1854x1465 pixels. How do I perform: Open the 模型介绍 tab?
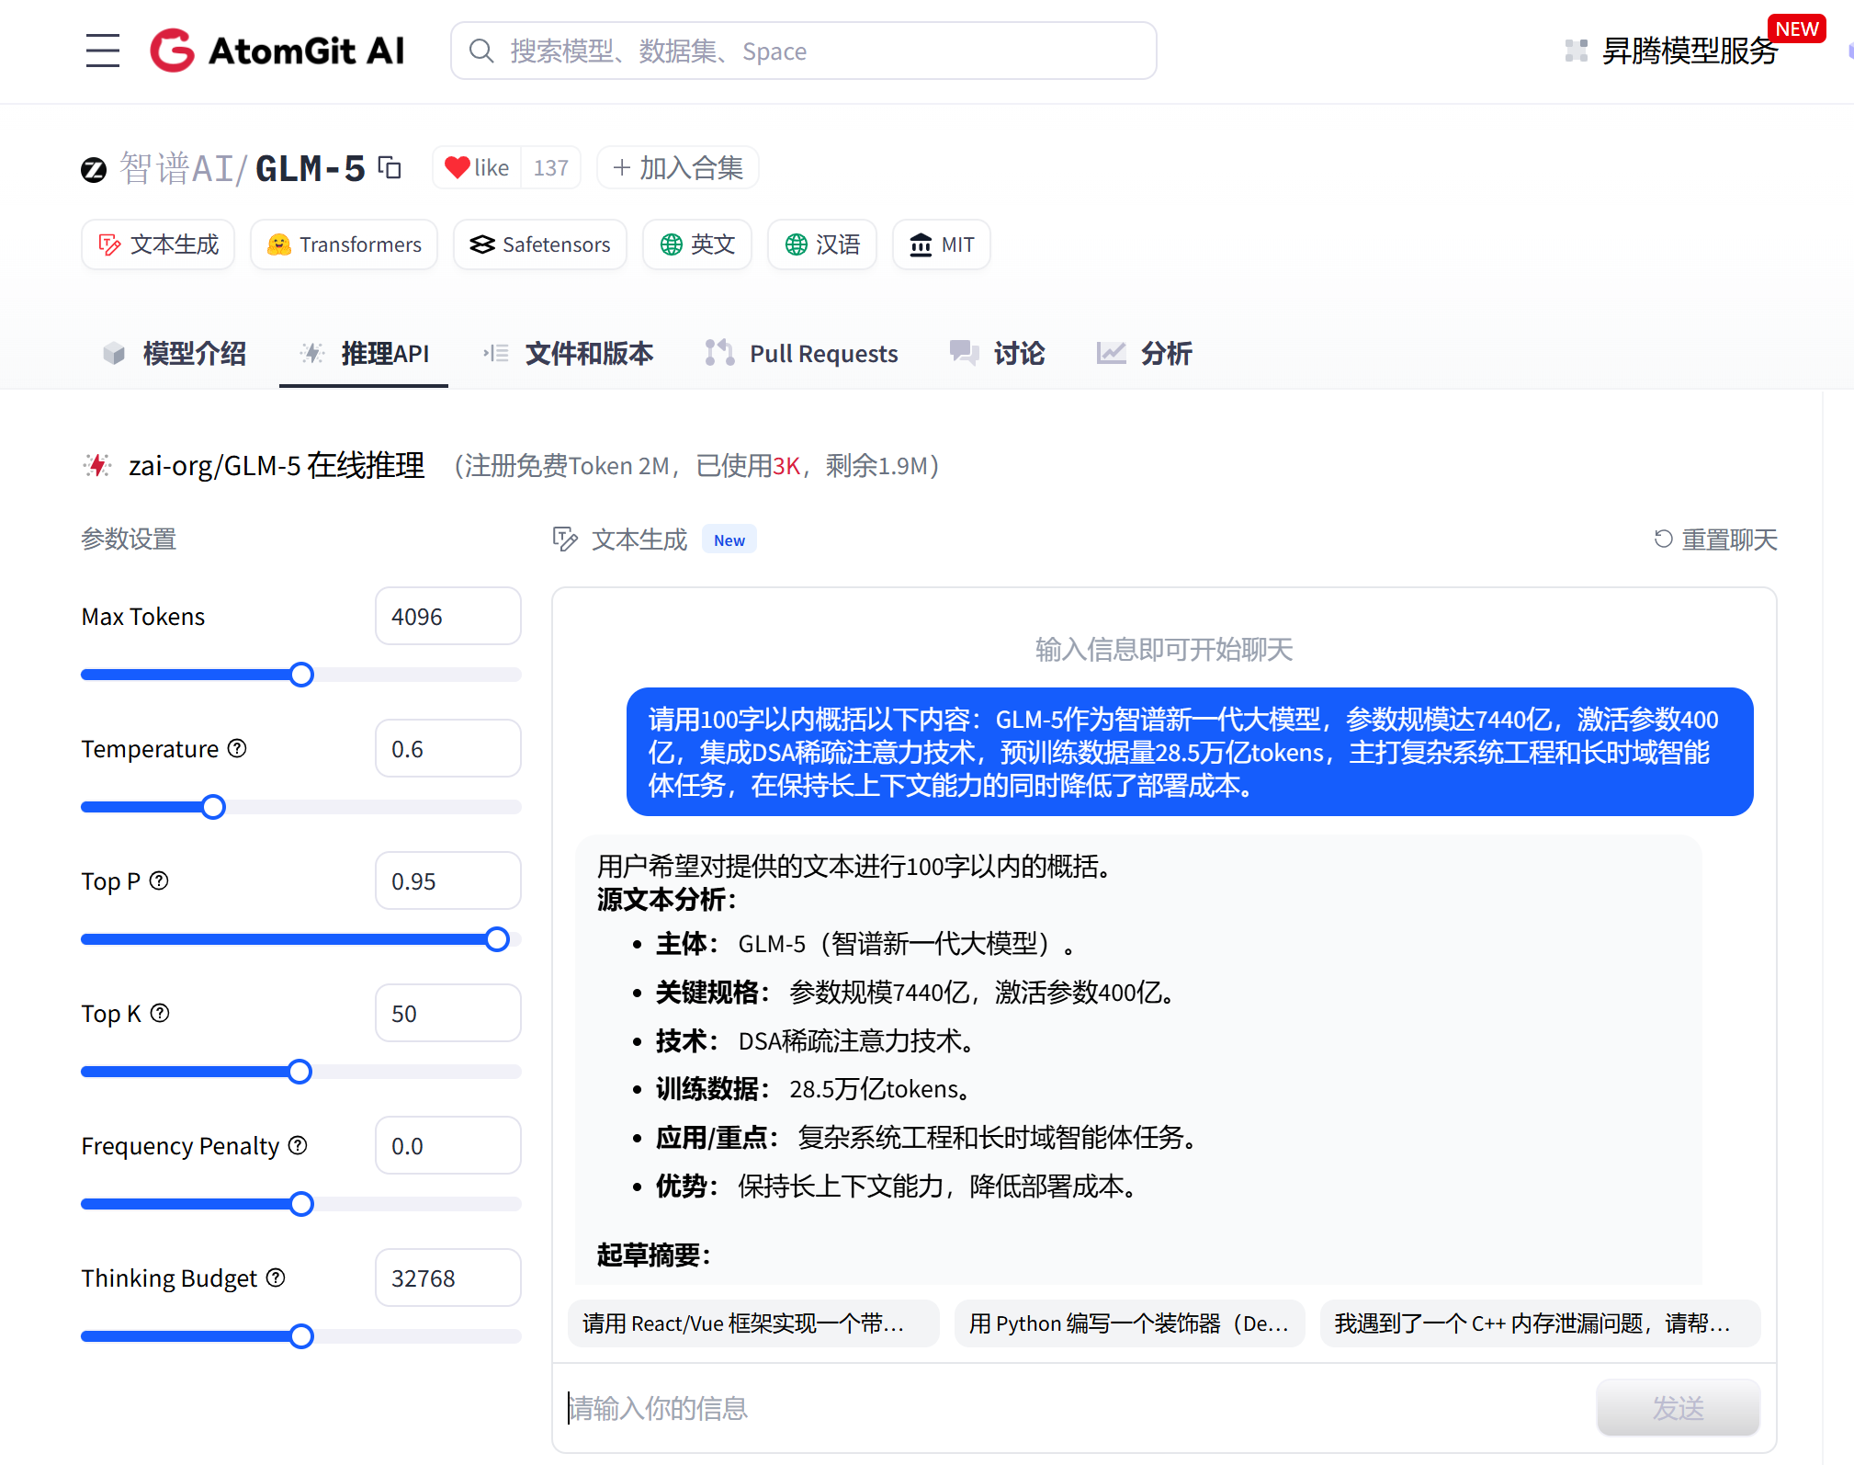click(x=174, y=353)
